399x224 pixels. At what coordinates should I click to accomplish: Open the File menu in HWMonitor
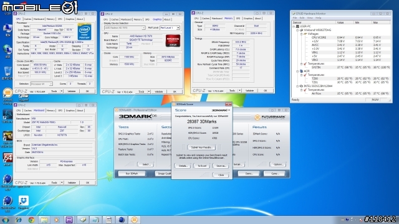[x=295, y=18]
